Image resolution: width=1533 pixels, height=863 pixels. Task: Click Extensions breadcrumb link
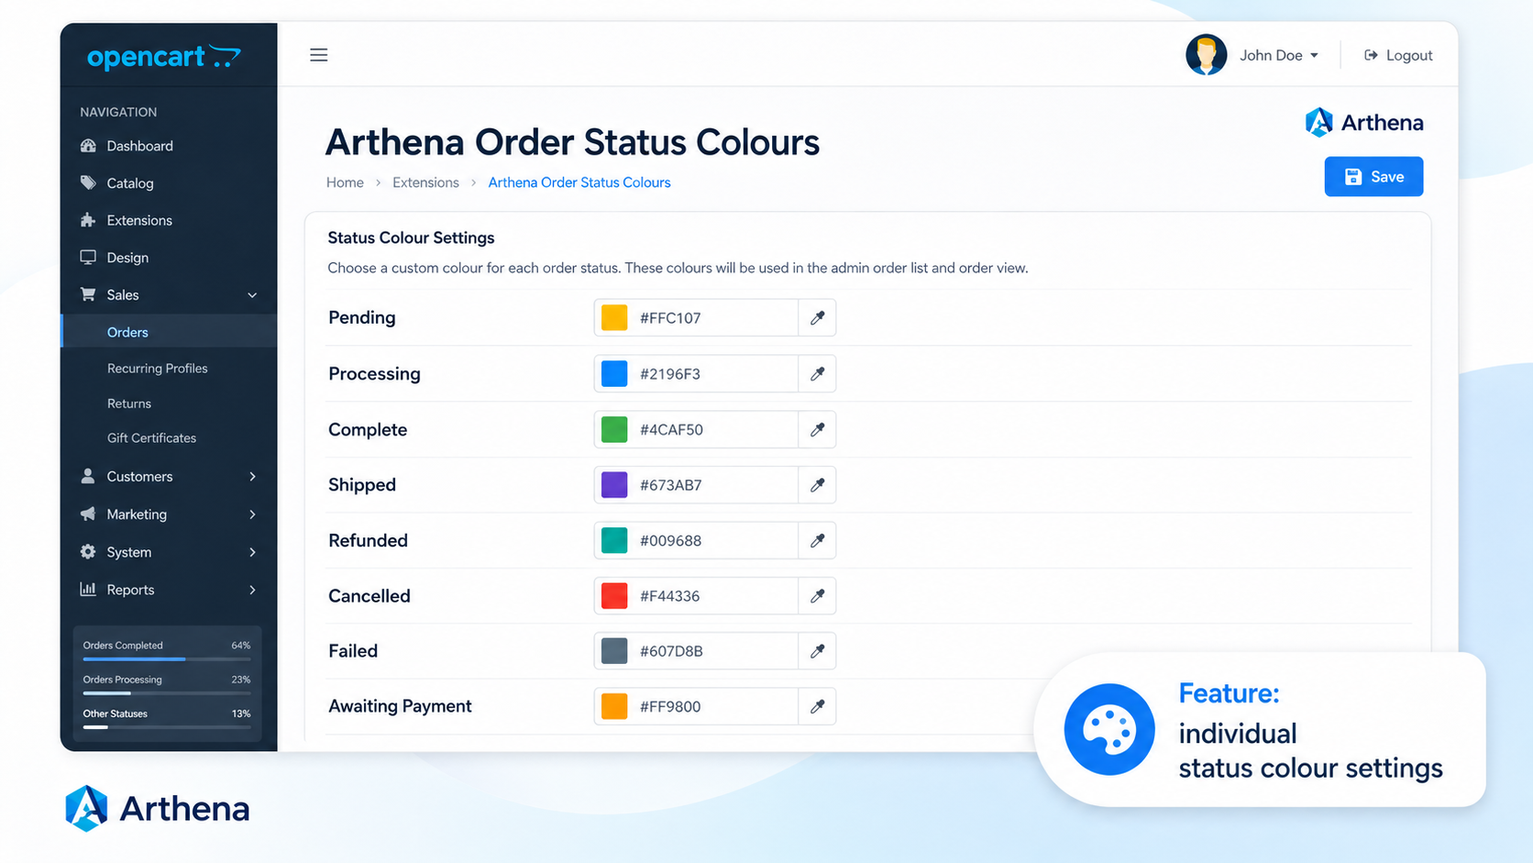click(x=425, y=183)
